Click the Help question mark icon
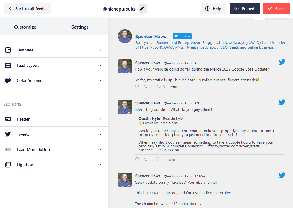Viewport: 293px width, 208px height. [x=207, y=8]
